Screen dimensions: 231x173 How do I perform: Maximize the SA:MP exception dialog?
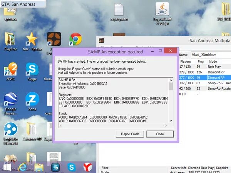pyautogui.click(x=160, y=51)
